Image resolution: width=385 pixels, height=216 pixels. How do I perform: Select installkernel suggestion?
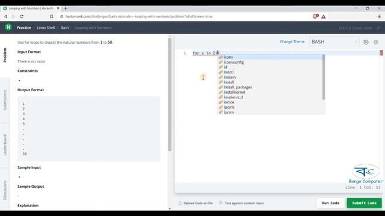(271, 92)
